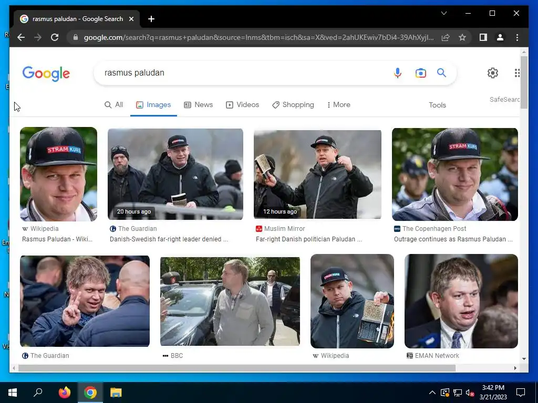The image size is (538, 403).
Task: Click the Chrome back arrow
Action: click(21, 37)
